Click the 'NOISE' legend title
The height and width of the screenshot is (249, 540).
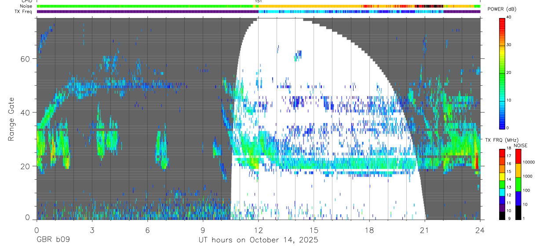pos(521,145)
